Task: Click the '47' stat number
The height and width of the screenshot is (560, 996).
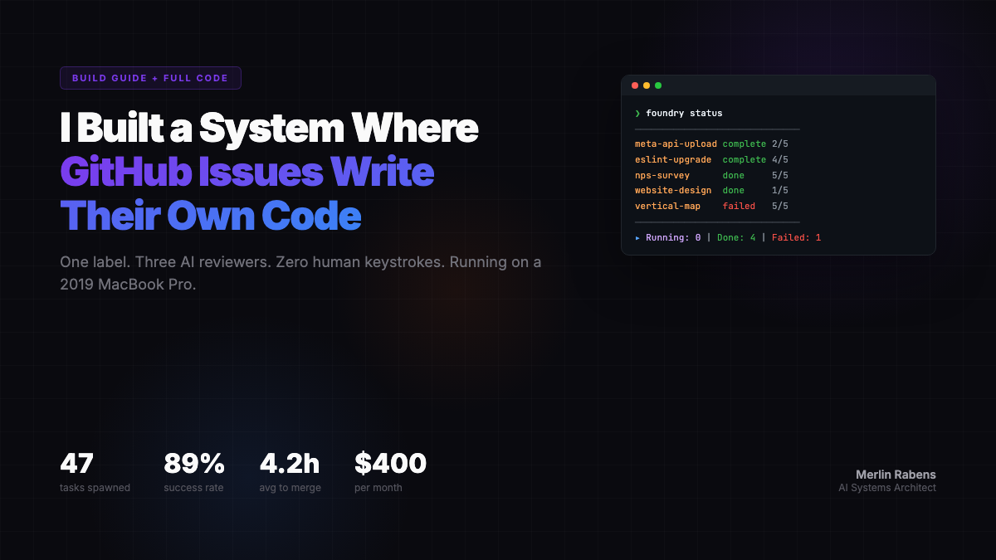Action: tap(77, 463)
